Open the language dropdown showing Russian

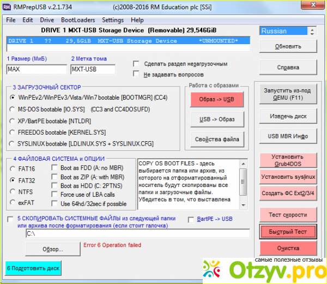[287, 31]
